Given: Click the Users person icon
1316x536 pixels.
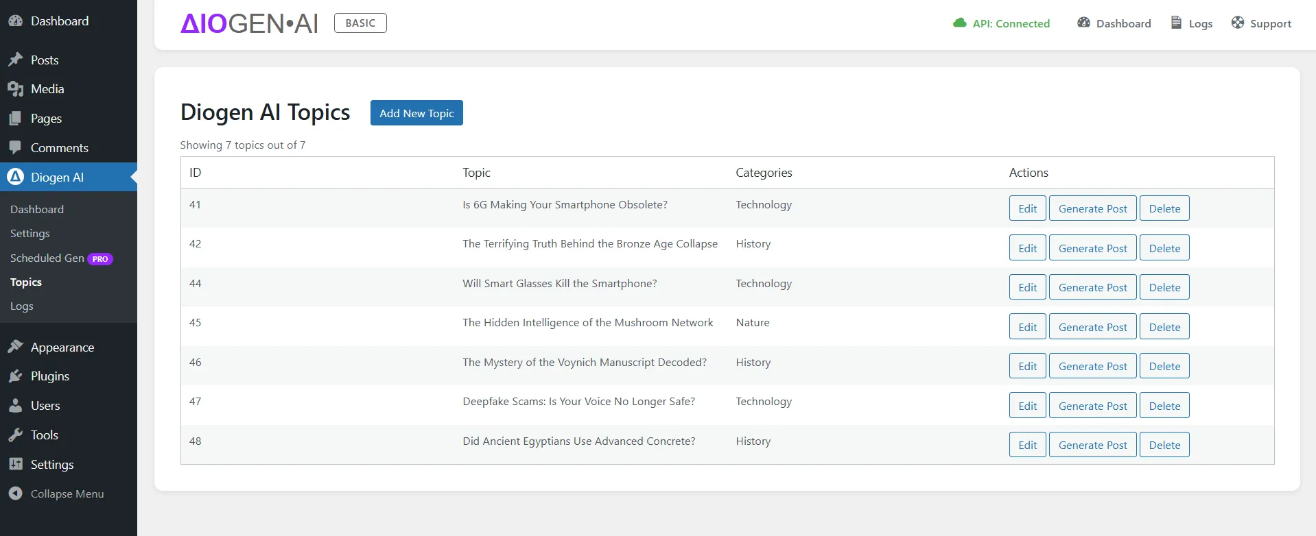Looking at the screenshot, I should pyautogui.click(x=16, y=406).
